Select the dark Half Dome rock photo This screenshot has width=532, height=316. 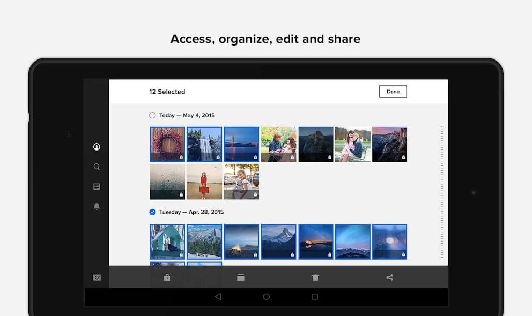(316, 144)
